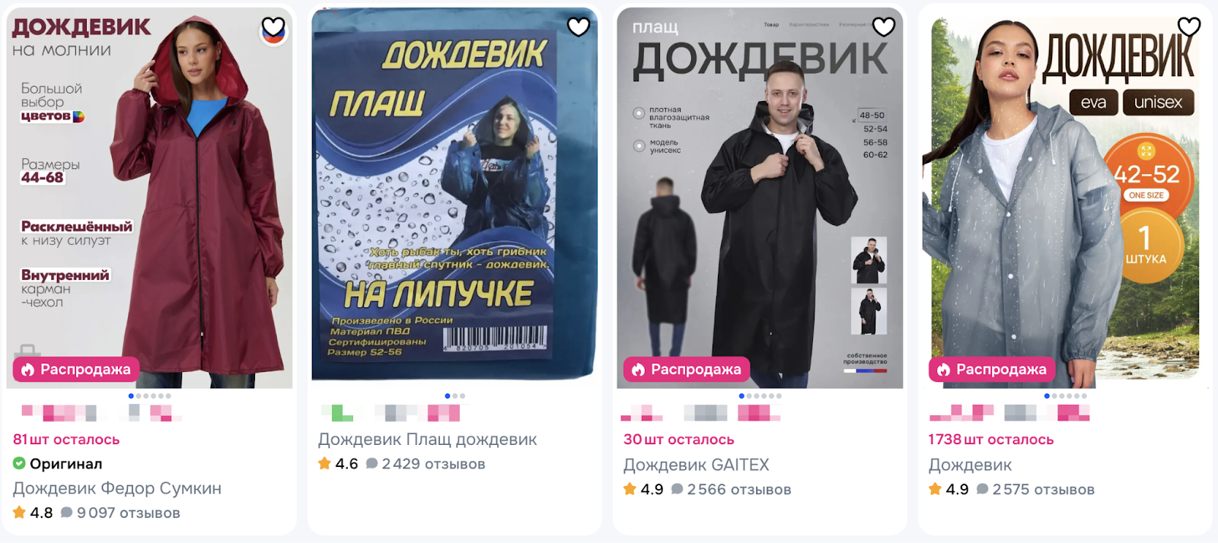Open the blue packaged raincoat product image
Screen dimensions: 1218x543
click(455, 195)
